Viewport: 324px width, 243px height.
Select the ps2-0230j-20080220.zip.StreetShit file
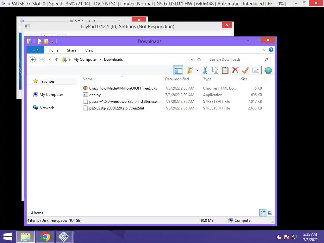pyautogui.click(x=117, y=108)
